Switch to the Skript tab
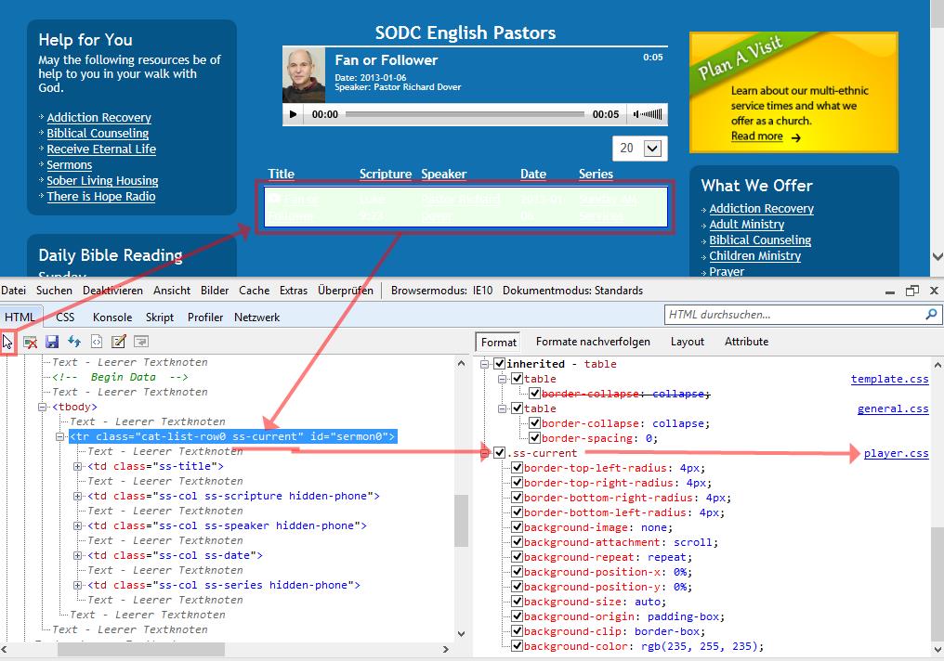The image size is (944, 661). click(x=160, y=317)
